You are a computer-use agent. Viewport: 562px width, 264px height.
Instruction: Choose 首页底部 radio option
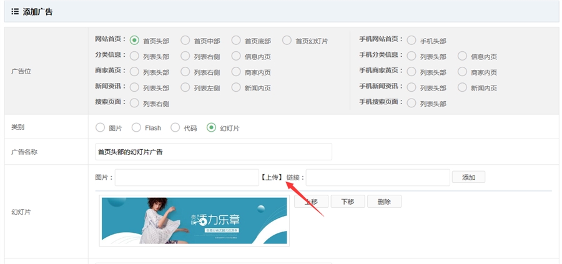236,41
